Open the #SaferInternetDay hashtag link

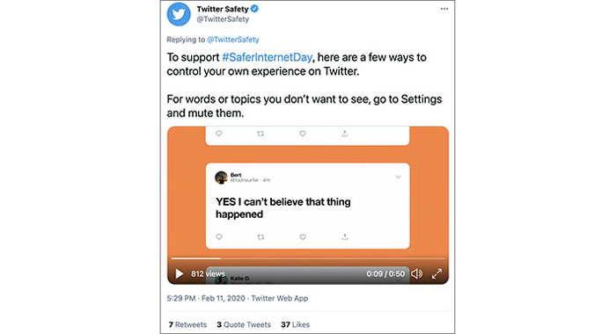click(x=268, y=57)
